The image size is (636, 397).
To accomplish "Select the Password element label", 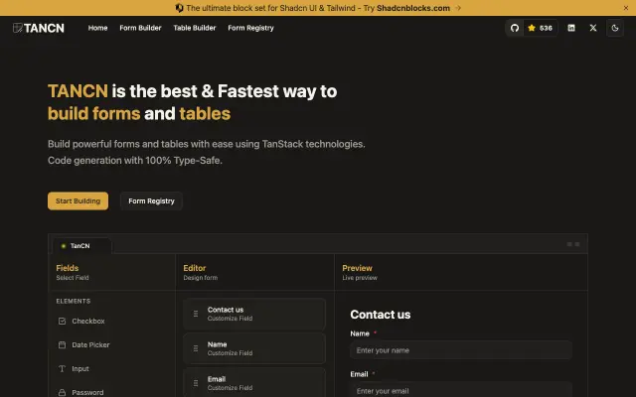I will point(87,392).
